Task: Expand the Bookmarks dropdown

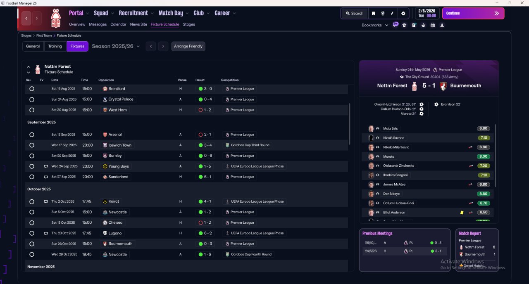Action: 375,25
